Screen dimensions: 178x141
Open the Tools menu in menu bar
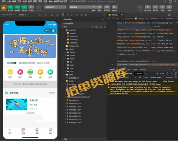(20, 1)
